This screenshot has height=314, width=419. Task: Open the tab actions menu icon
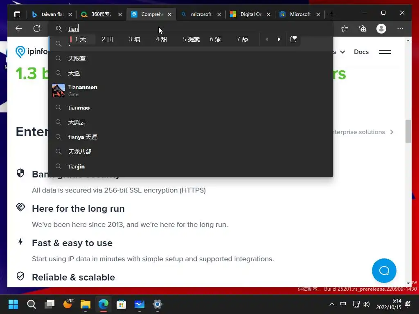click(17, 14)
